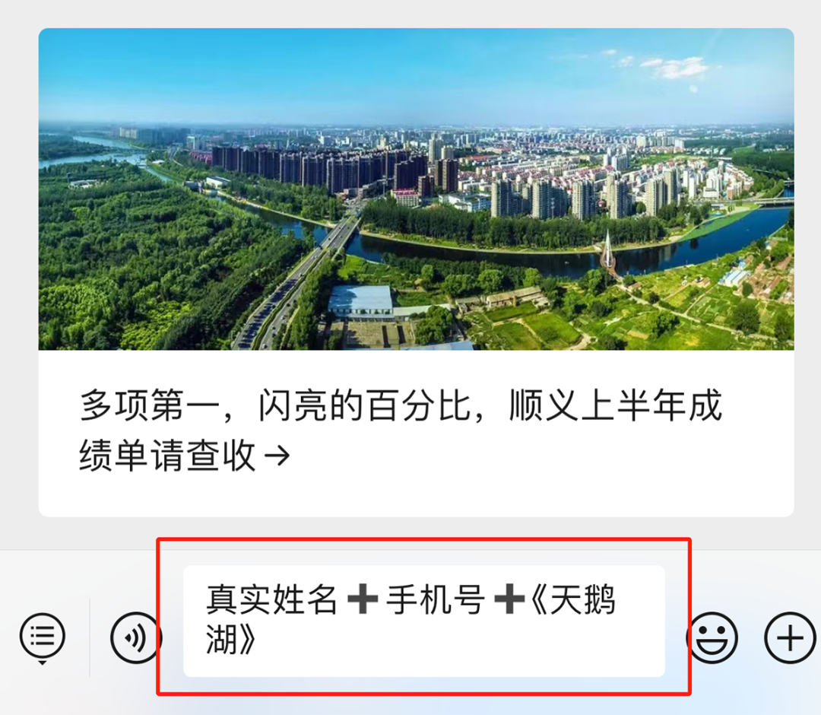
Task: Tap the voice input icon
Action: [135, 637]
